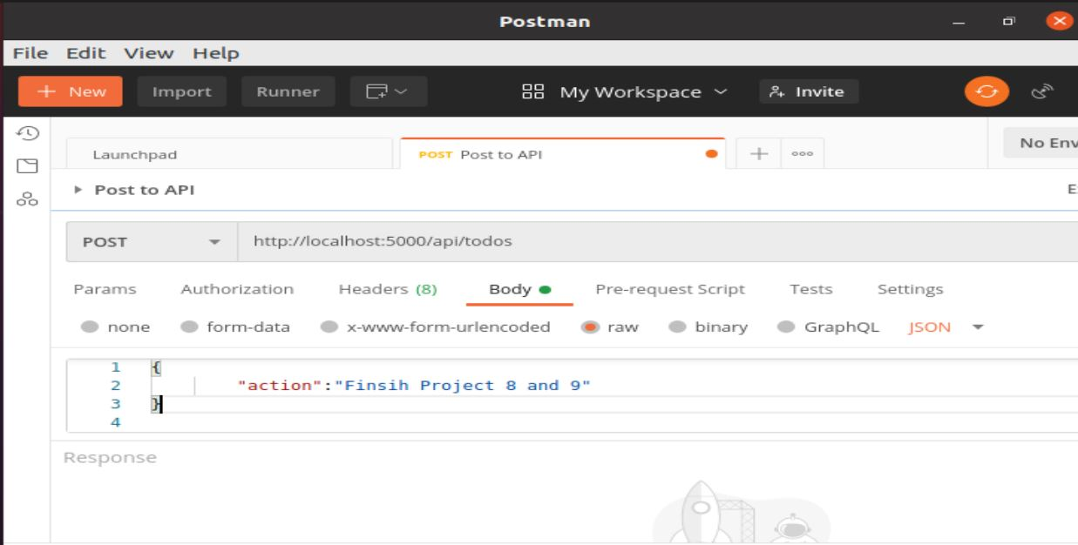Click the Import button

coord(181,91)
